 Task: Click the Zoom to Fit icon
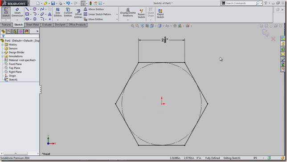coord(132,26)
